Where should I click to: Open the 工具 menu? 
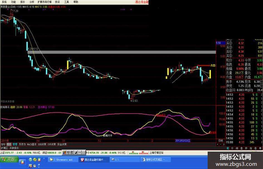[x=67, y=2]
